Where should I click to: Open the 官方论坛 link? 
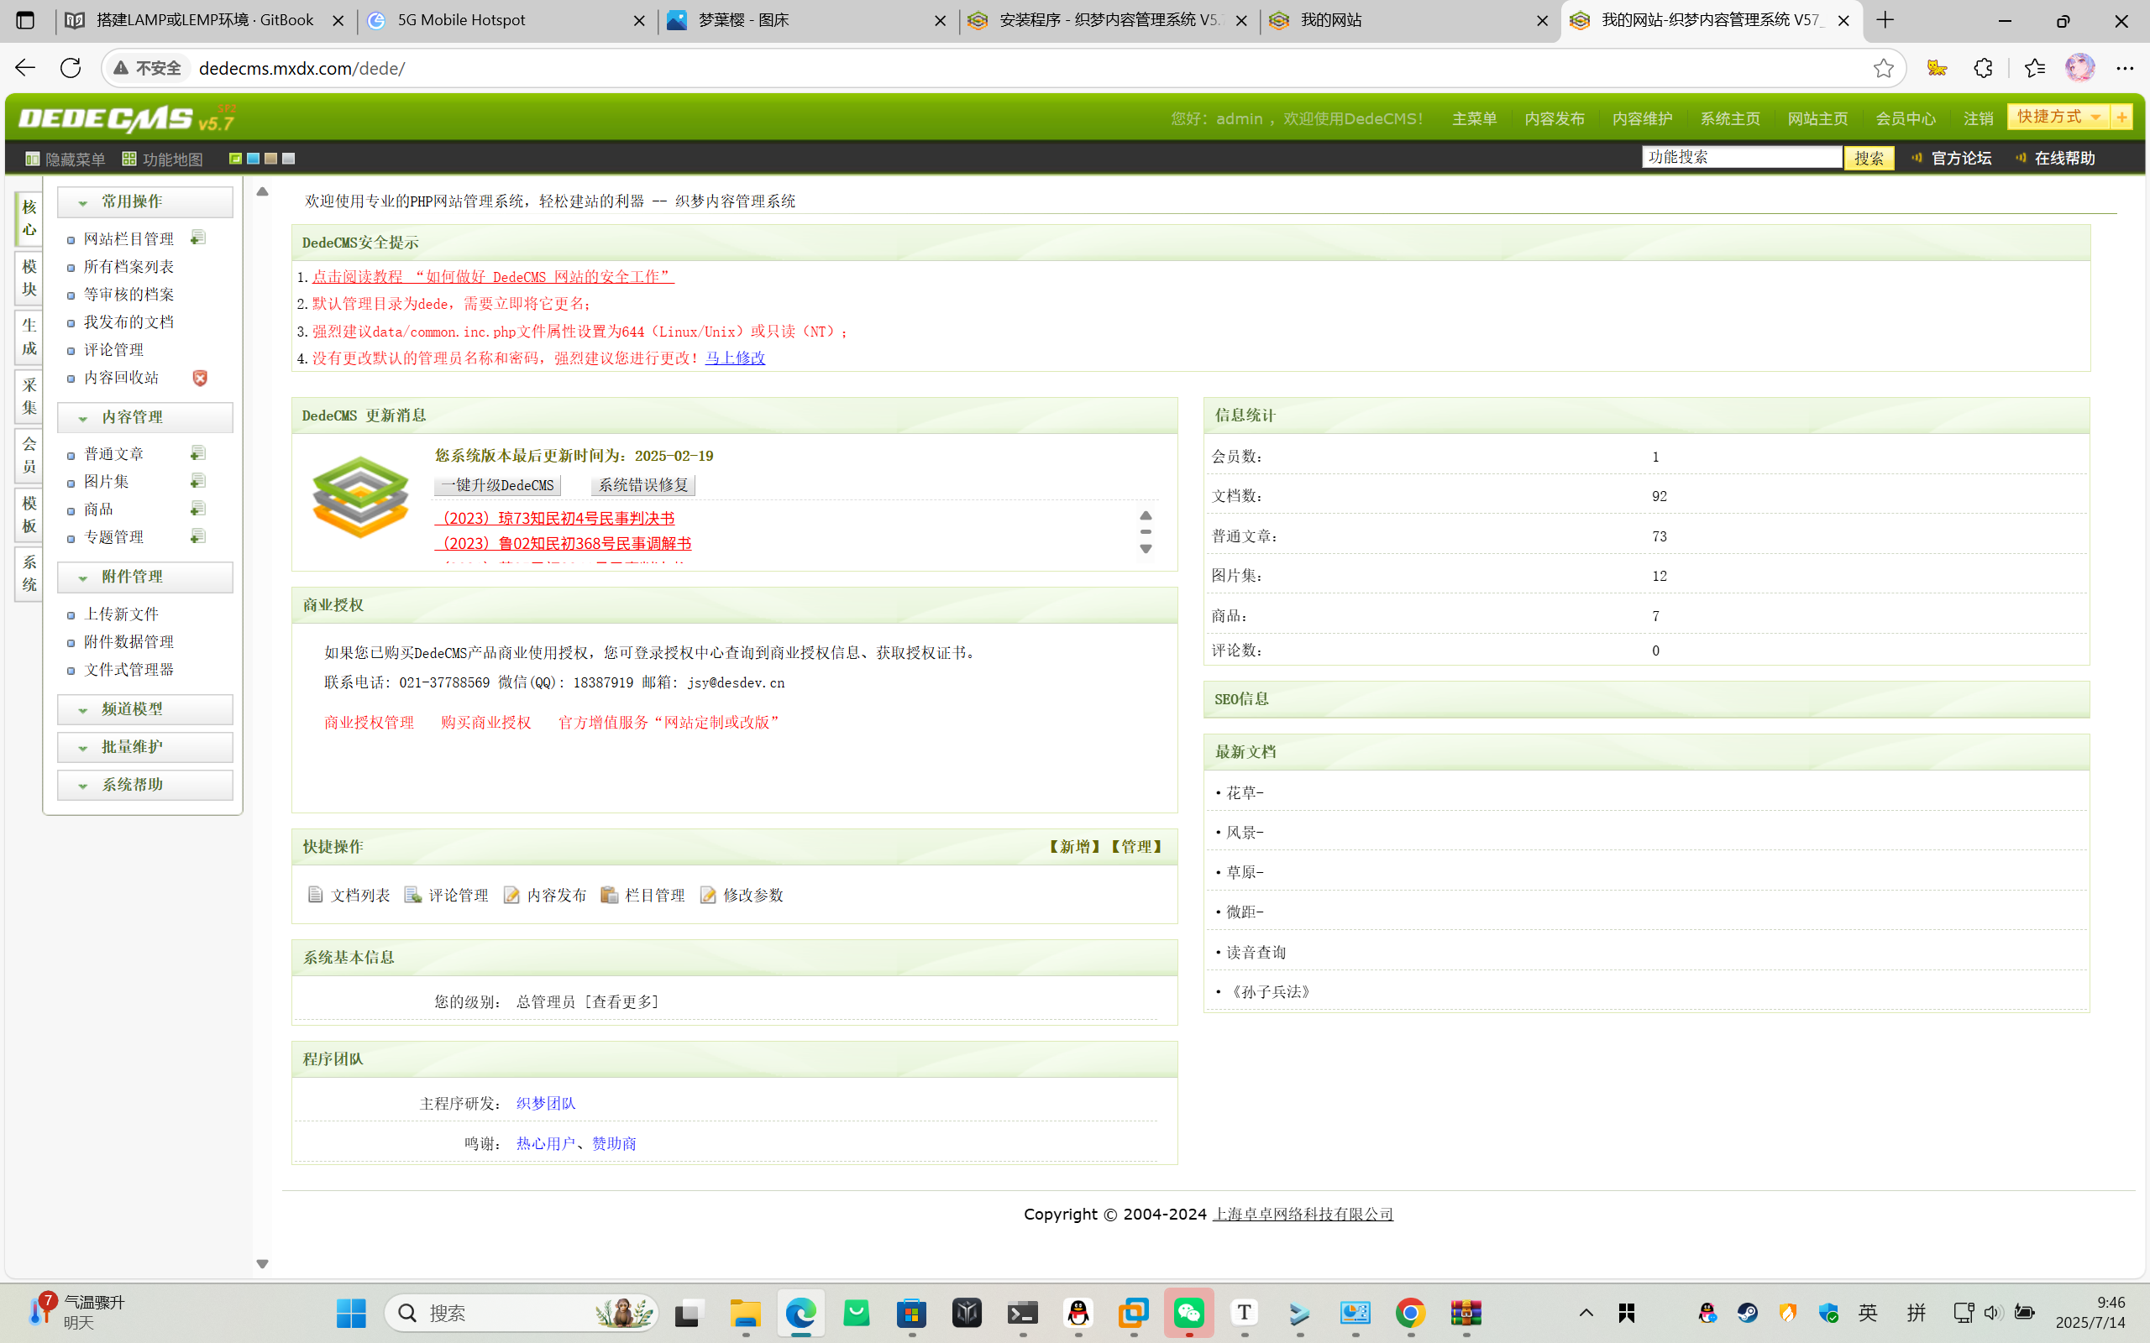[x=1961, y=158]
